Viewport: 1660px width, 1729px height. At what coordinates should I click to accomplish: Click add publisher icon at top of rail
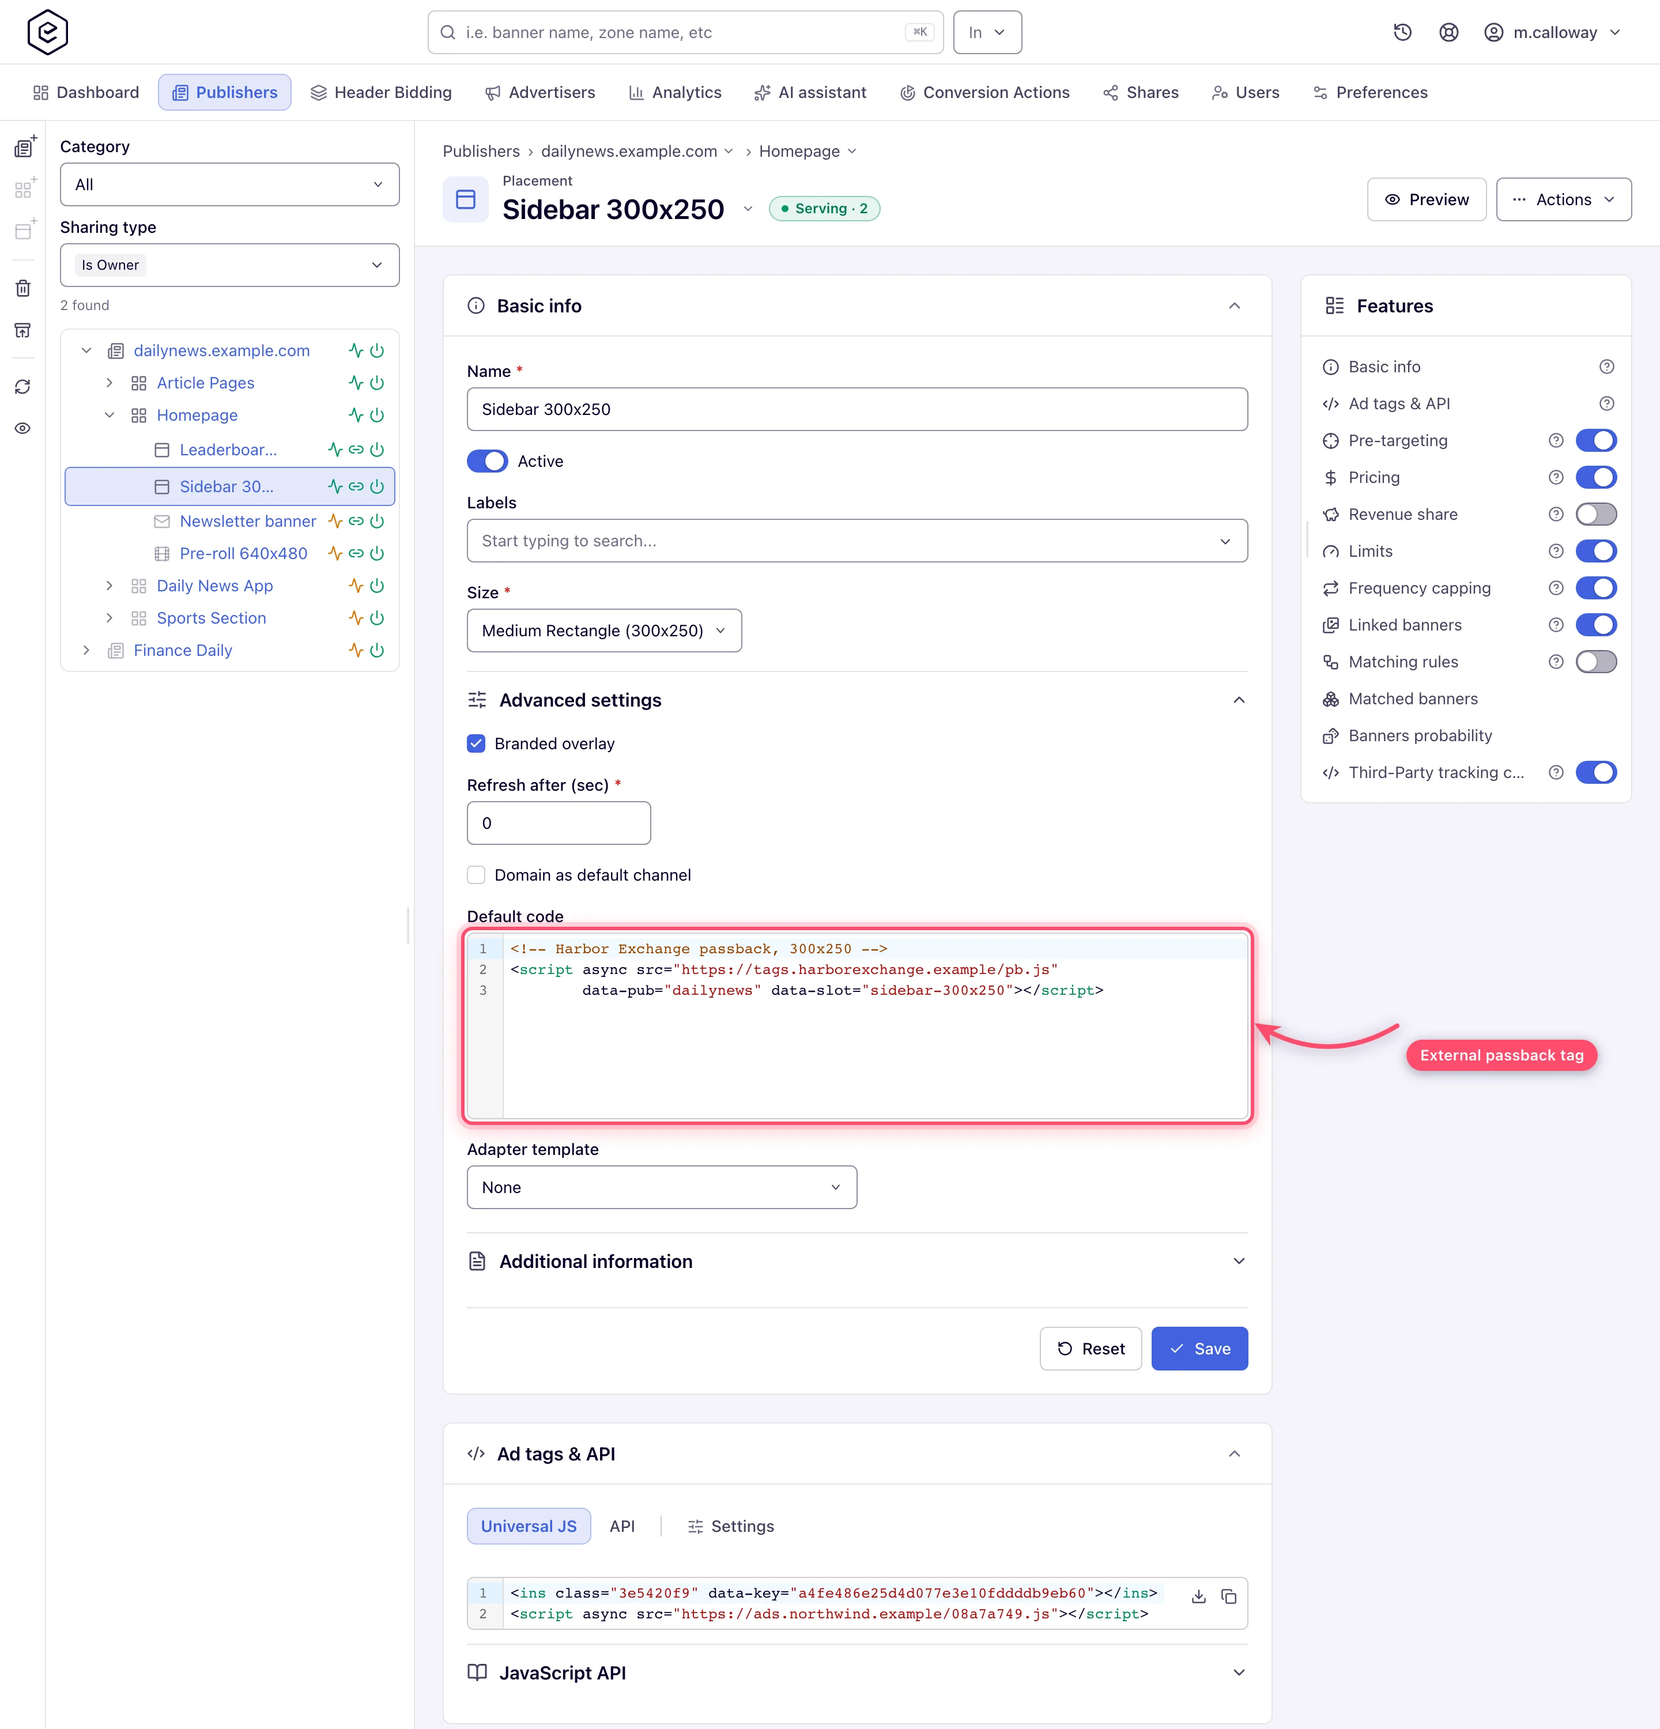click(25, 146)
